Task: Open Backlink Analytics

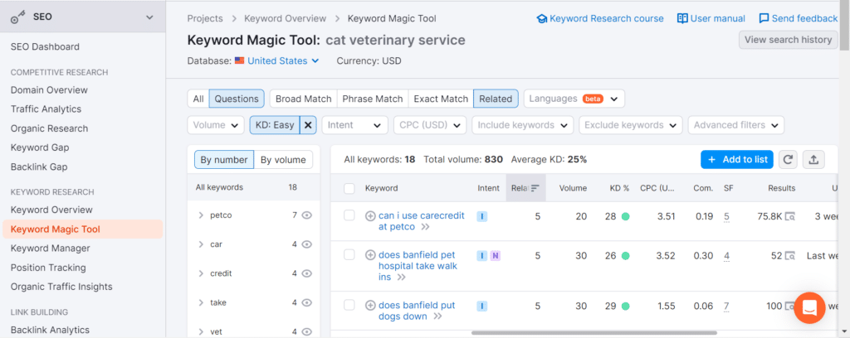Action: [x=50, y=330]
